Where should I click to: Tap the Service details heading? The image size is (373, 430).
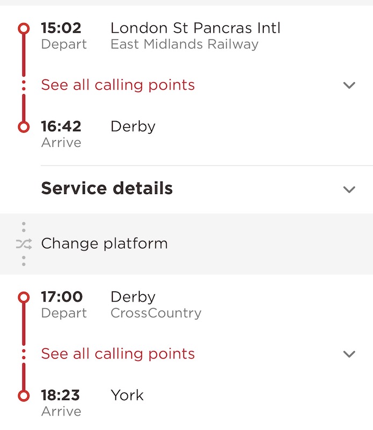pyautogui.click(x=107, y=189)
